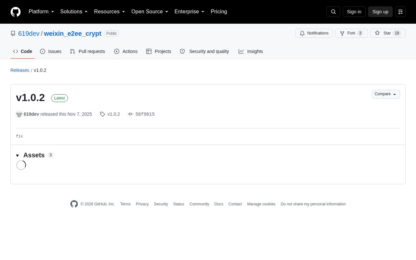Open the Insights tab

pyautogui.click(x=251, y=51)
